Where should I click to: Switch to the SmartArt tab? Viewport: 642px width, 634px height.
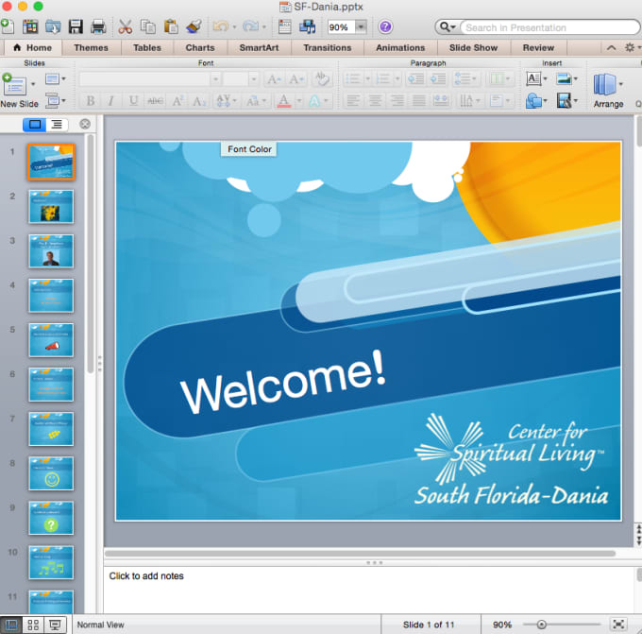(259, 47)
